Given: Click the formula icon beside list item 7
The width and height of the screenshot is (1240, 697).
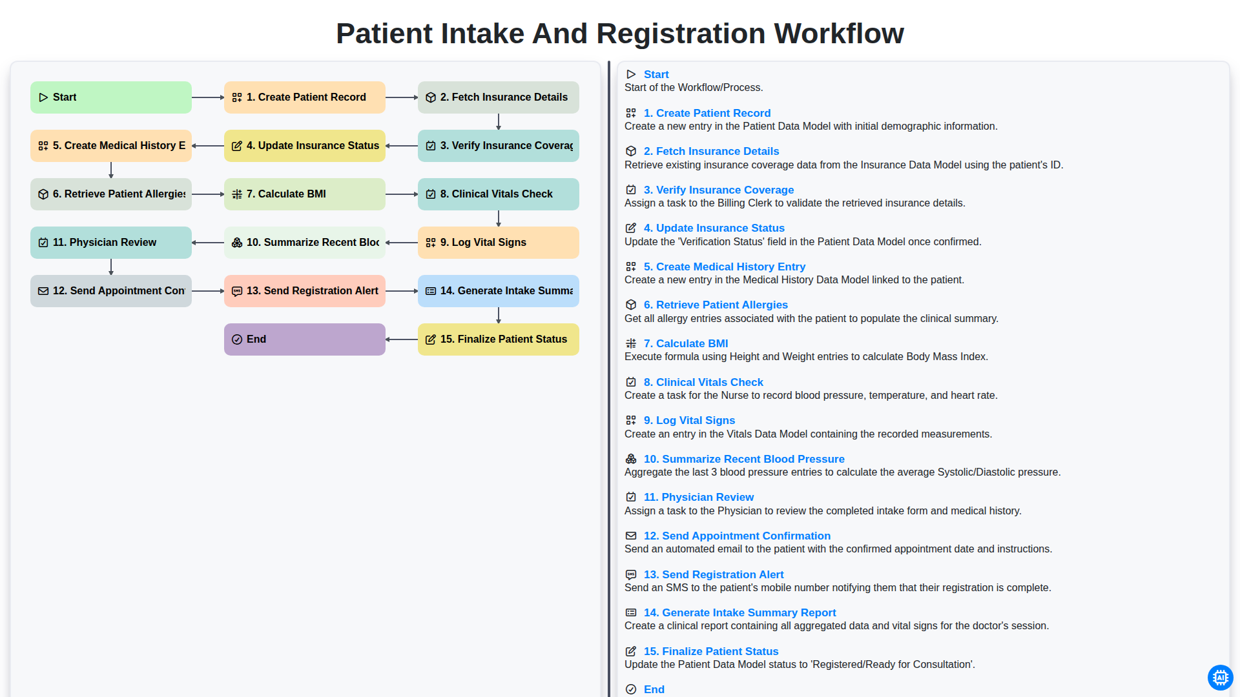Looking at the screenshot, I should (x=631, y=343).
